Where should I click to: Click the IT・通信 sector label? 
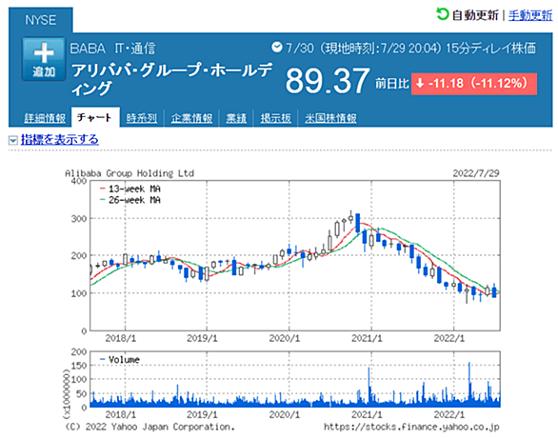click(135, 49)
